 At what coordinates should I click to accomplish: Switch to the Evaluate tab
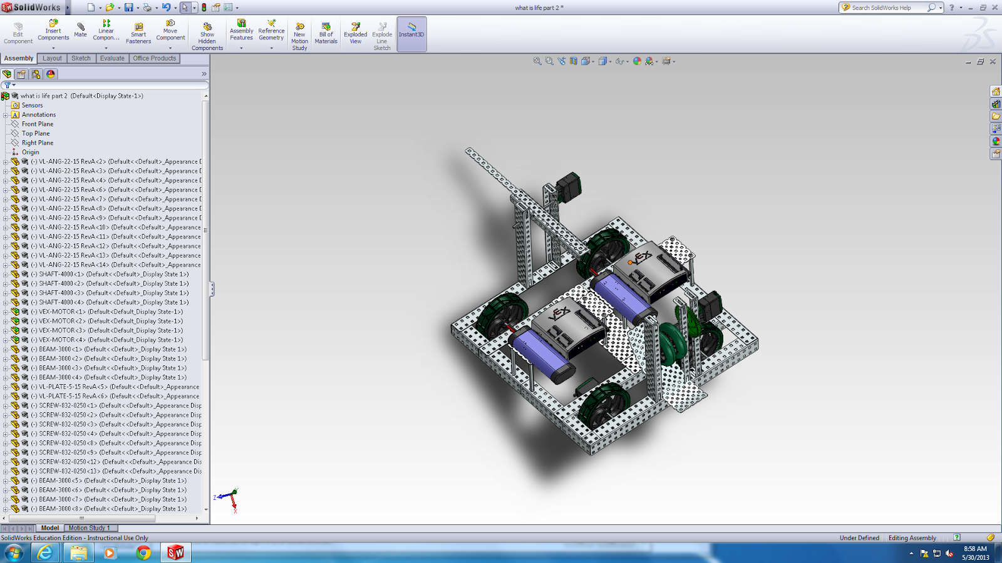pyautogui.click(x=112, y=58)
